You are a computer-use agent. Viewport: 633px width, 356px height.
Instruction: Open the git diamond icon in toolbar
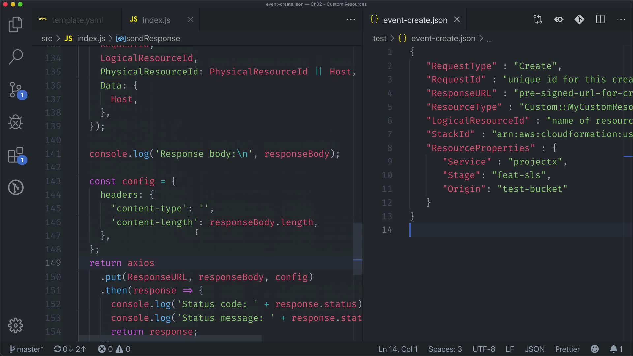point(579,20)
